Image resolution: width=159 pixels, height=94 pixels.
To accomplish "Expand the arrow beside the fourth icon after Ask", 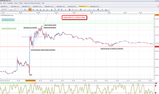I will [x=49, y=10].
